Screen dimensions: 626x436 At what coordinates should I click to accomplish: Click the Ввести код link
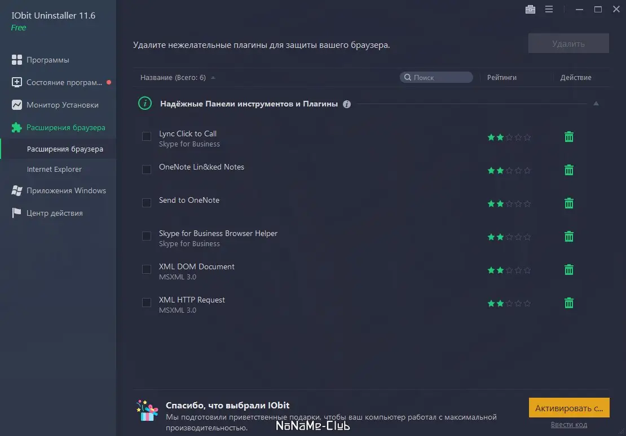(x=569, y=425)
